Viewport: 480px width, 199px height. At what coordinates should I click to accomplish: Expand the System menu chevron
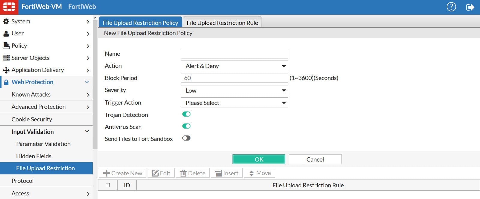click(x=88, y=22)
